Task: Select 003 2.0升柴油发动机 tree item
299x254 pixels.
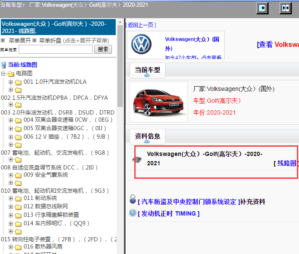Action: coord(57,112)
